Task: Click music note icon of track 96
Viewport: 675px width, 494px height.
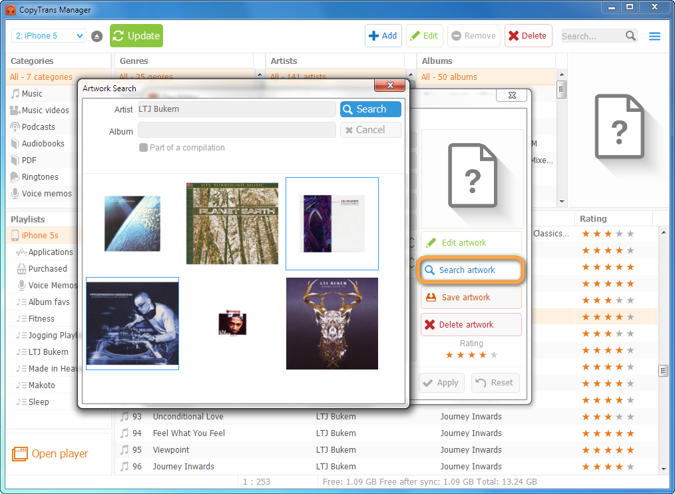Action: coord(124,467)
